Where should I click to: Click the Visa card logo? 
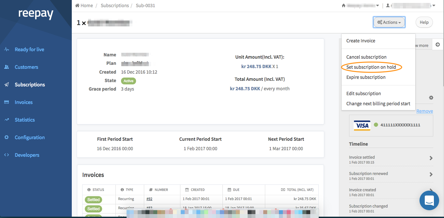point(362,125)
